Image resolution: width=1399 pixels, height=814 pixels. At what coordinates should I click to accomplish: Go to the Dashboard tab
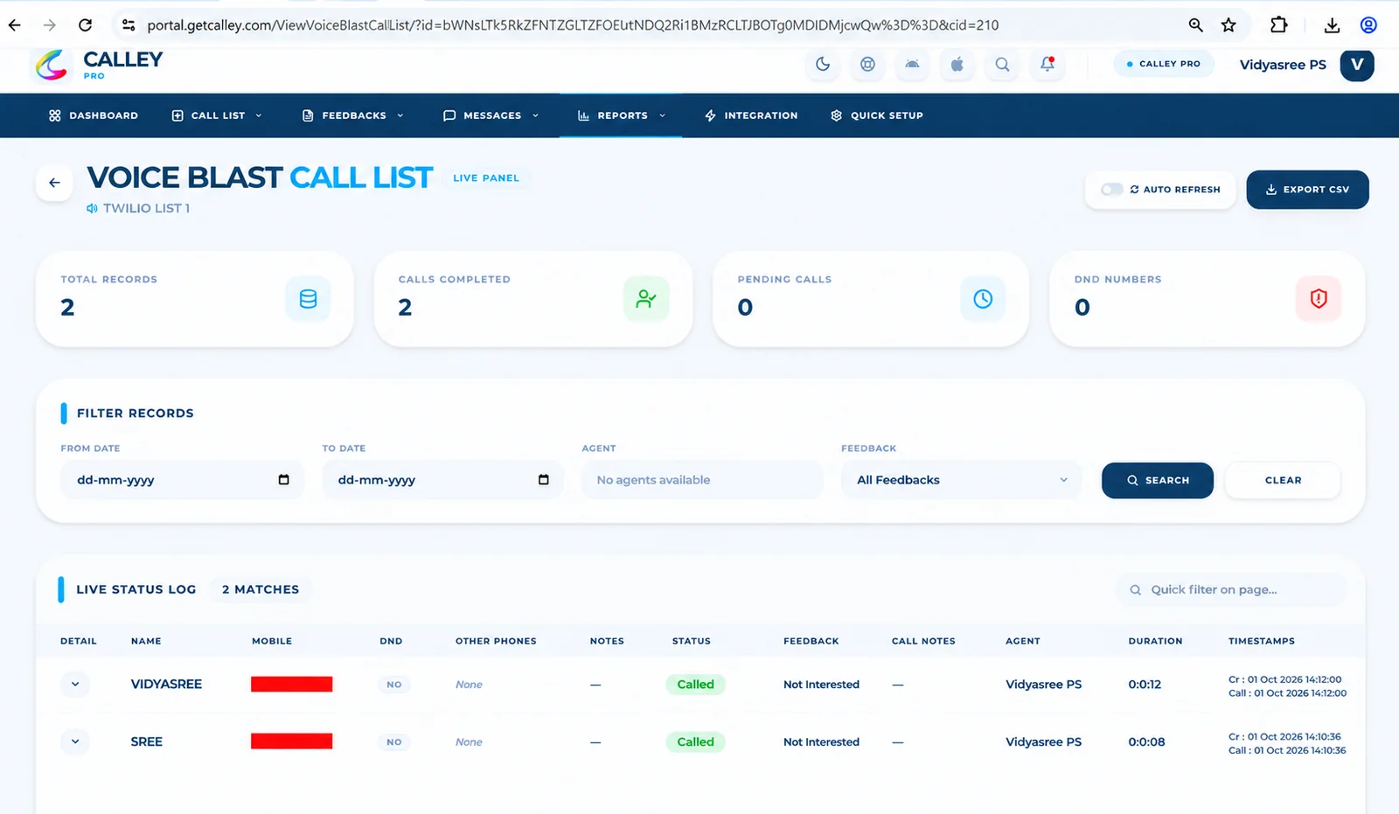[x=94, y=115]
